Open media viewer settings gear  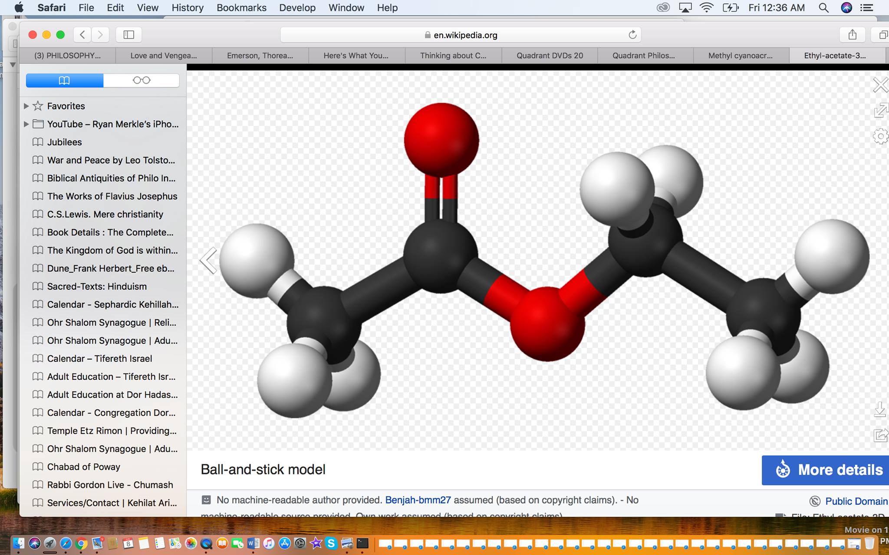(x=881, y=136)
